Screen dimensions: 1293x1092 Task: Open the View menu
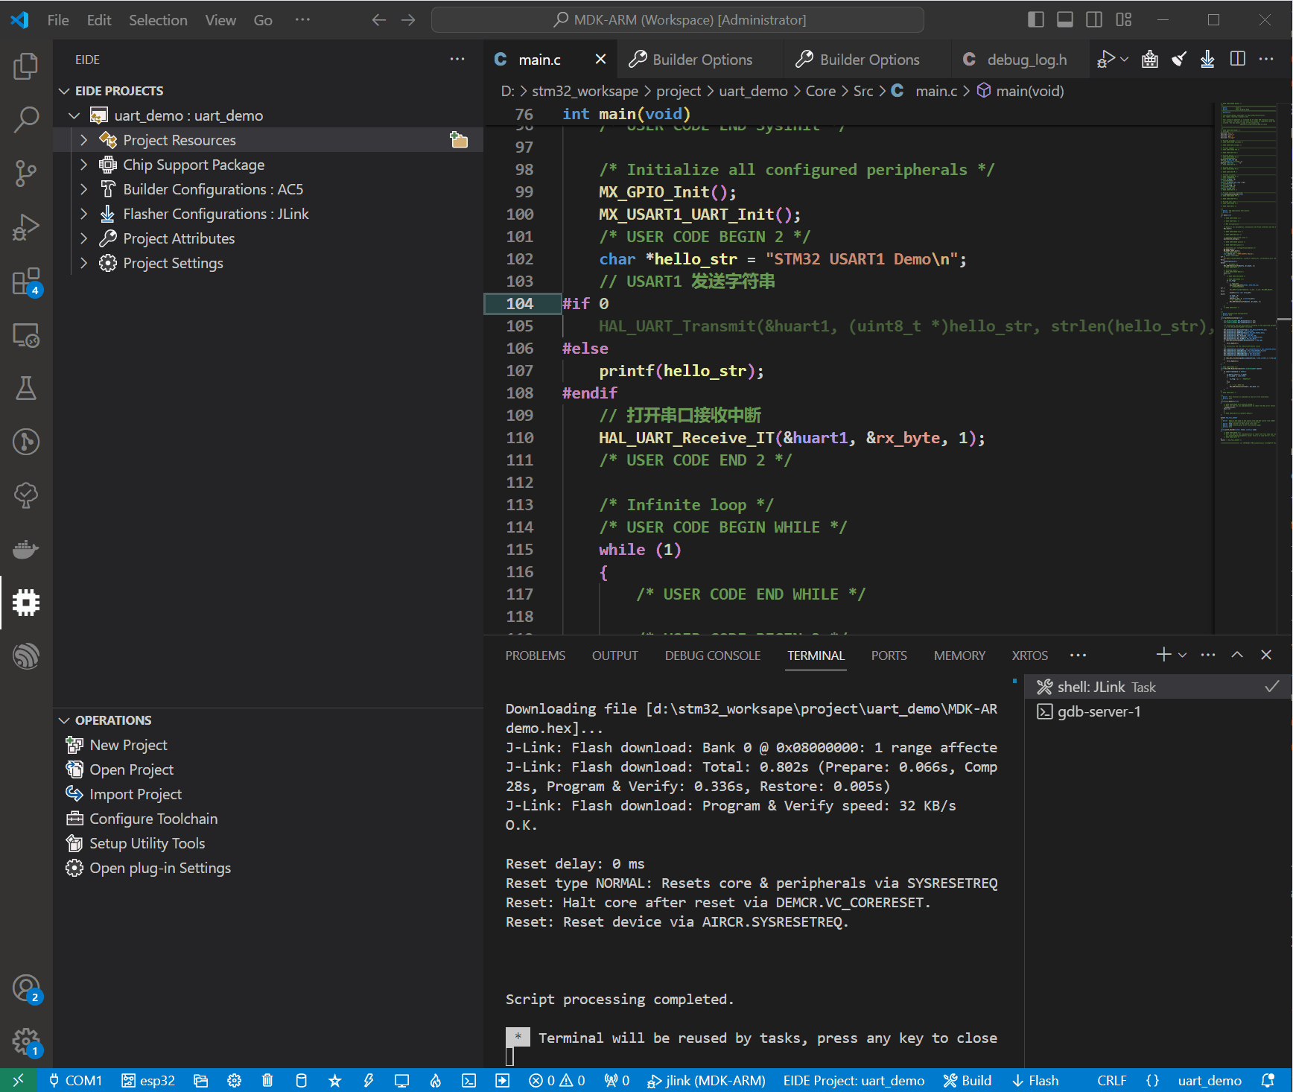pyautogui.click(x=220, y=20)
